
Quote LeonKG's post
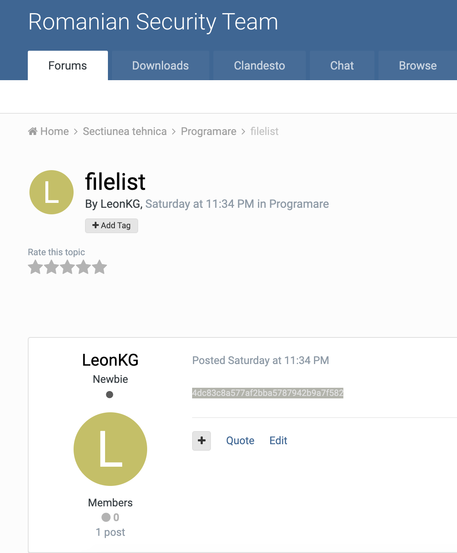[240, 441]
